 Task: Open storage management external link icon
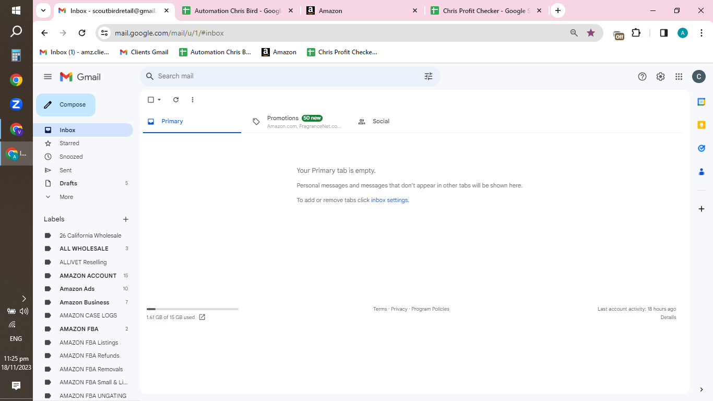click(203, 317)
